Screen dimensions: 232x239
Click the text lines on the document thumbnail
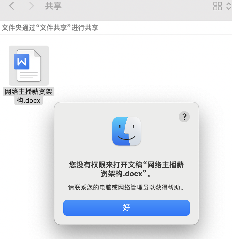click(x=29, y=75)
